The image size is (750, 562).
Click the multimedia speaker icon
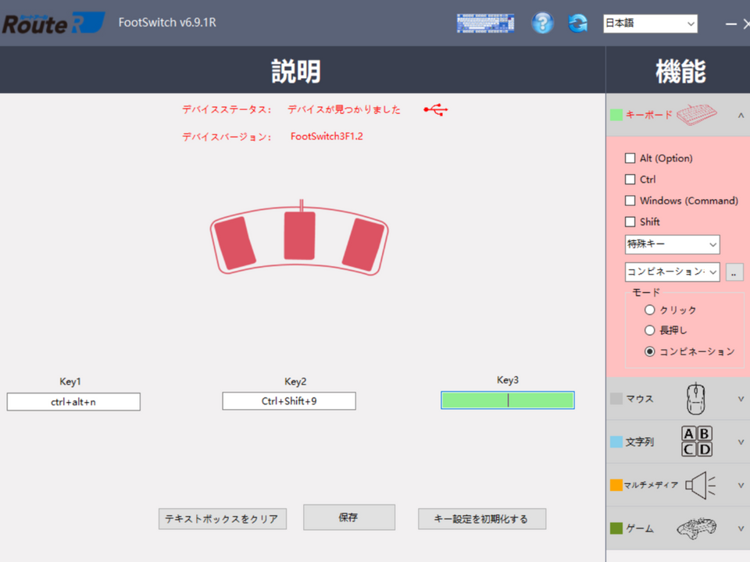701,485
